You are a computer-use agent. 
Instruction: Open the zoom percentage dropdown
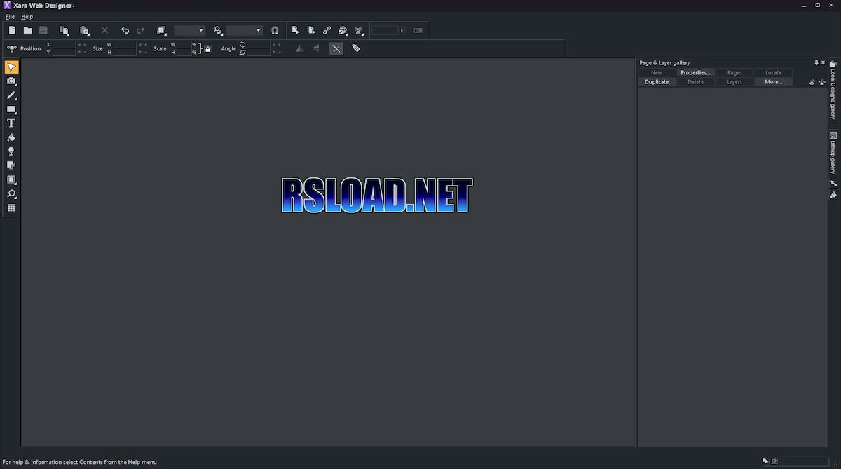click(244, 30)
